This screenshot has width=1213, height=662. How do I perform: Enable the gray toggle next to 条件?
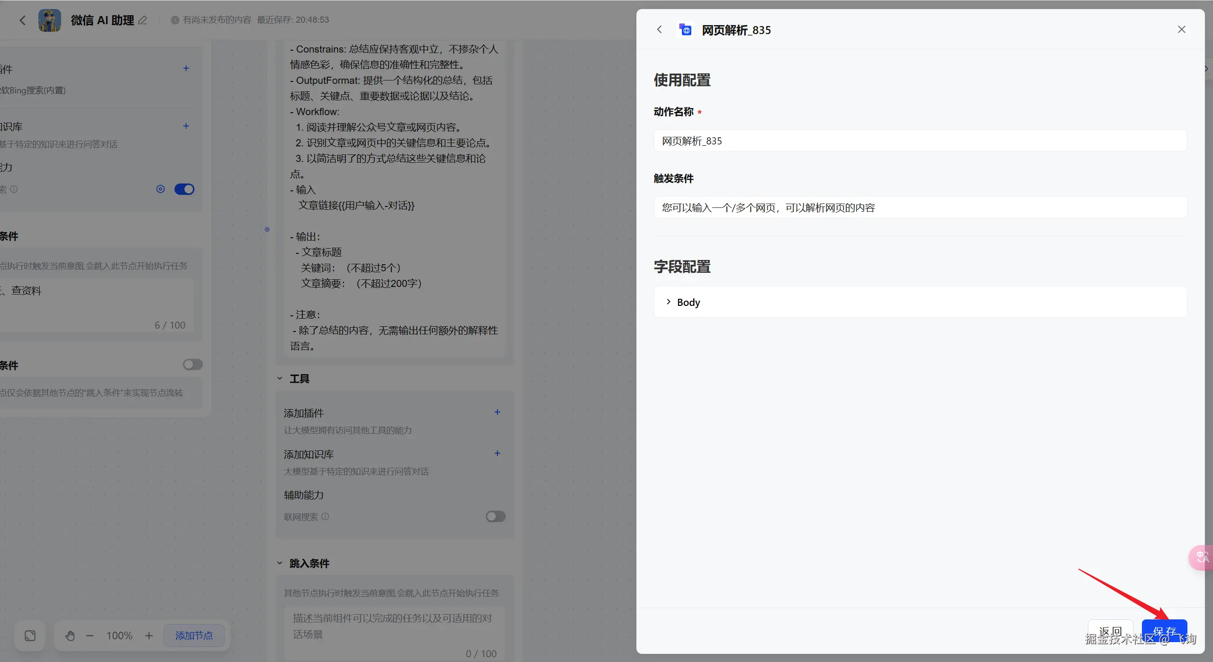tap(192, 364)
